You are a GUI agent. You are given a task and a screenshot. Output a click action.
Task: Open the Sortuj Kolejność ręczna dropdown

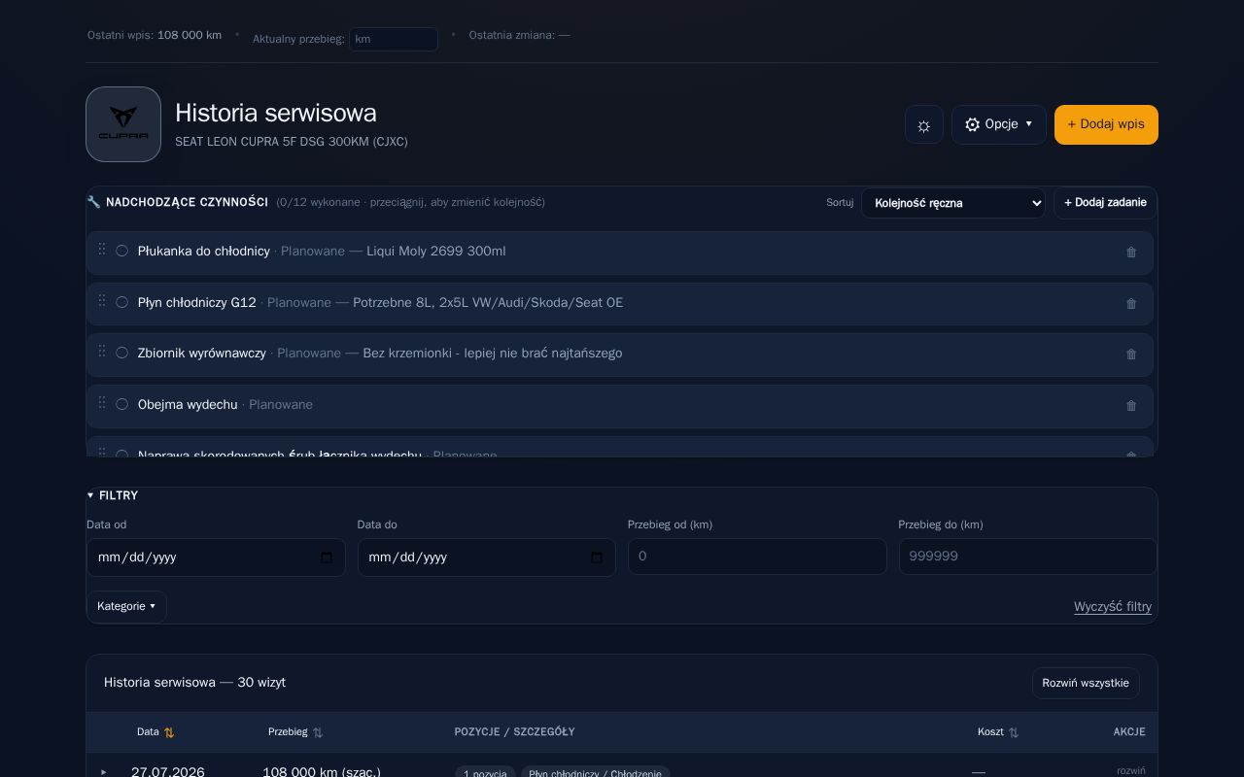click(953, 203)
